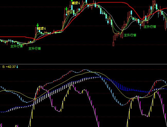The height and width of the screenshot is (127, 167).
Task: Click the yellow spike at far left of indicator panel
Action: 16,126
